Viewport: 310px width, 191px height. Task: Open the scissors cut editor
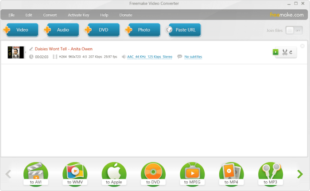coord(285,52)
